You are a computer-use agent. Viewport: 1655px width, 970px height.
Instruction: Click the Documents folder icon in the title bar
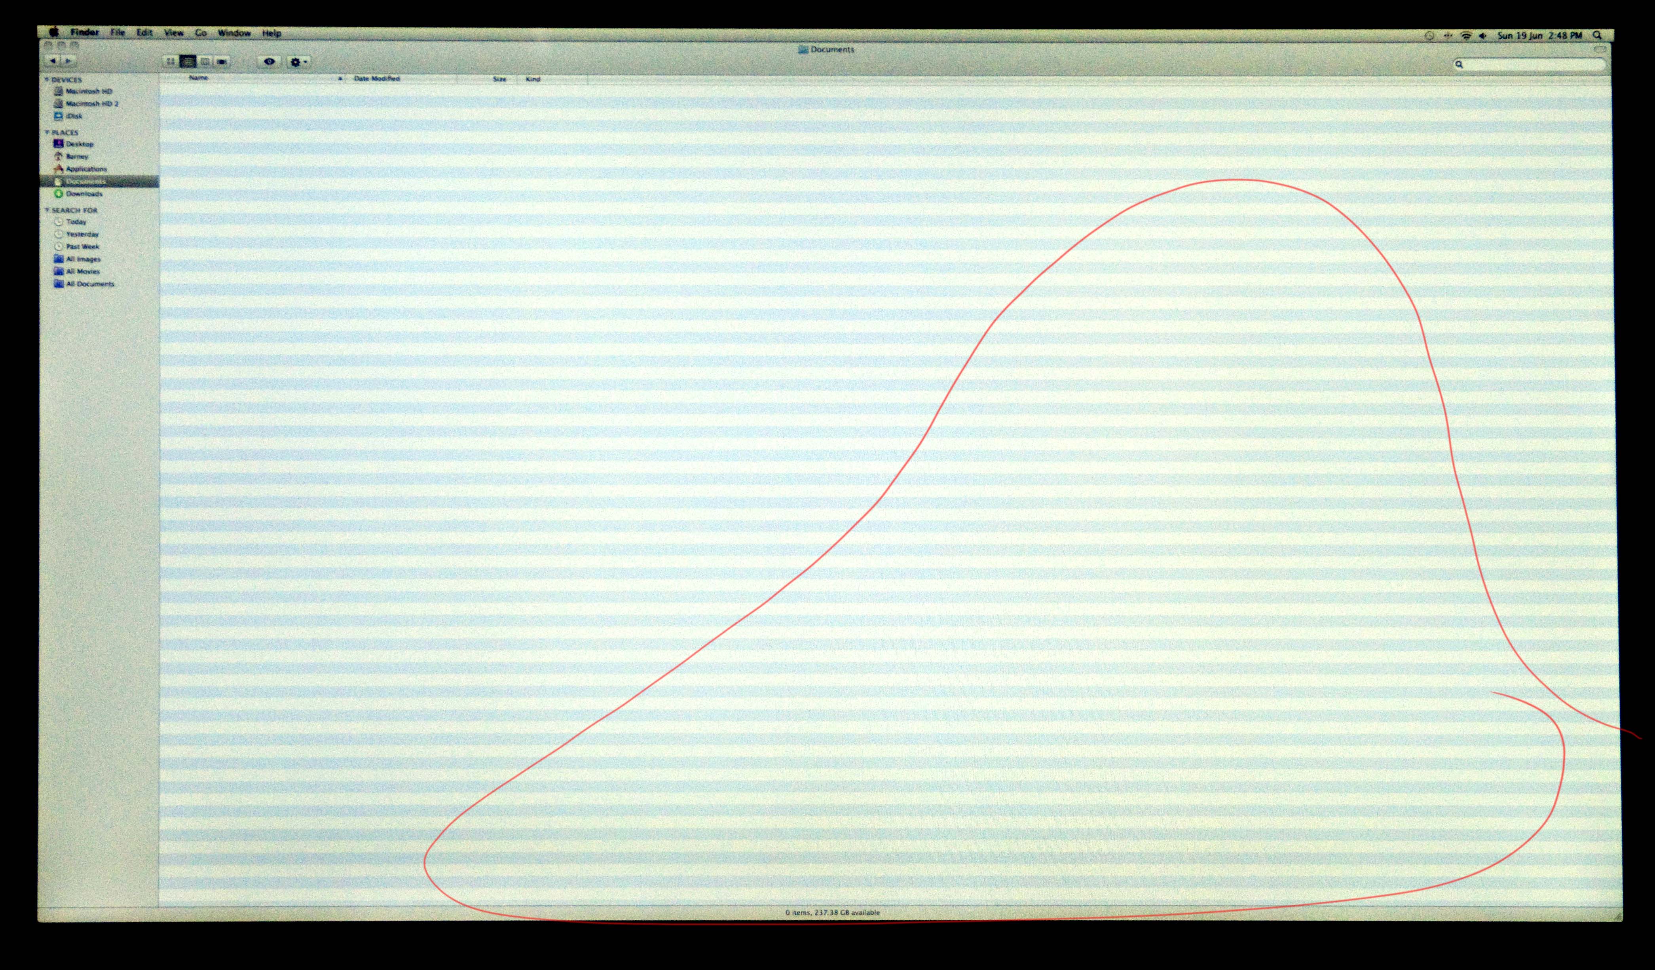pyautogui.click(x=803, y=49)
